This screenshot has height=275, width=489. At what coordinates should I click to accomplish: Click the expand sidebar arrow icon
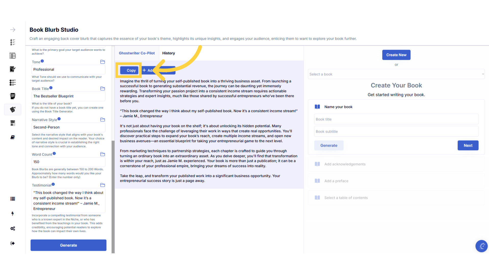point(13,30)
